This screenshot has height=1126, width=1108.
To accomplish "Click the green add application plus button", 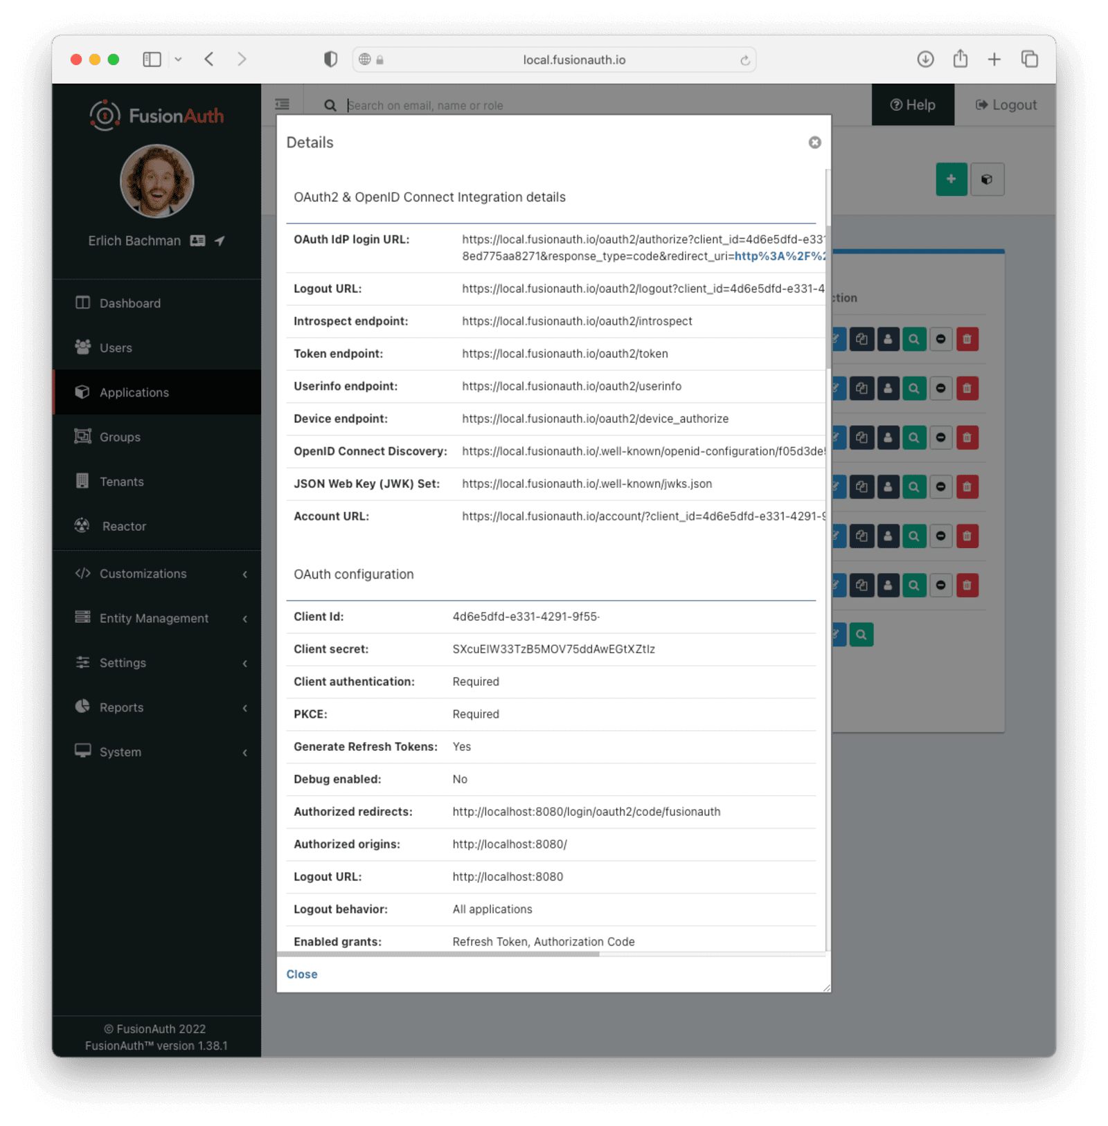I will 951,179.
